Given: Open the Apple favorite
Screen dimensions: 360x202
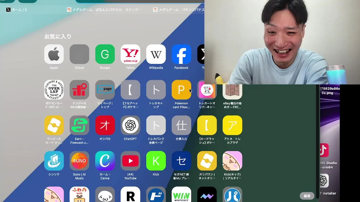Looking at the screenshot, I should [x=54, y=54].
